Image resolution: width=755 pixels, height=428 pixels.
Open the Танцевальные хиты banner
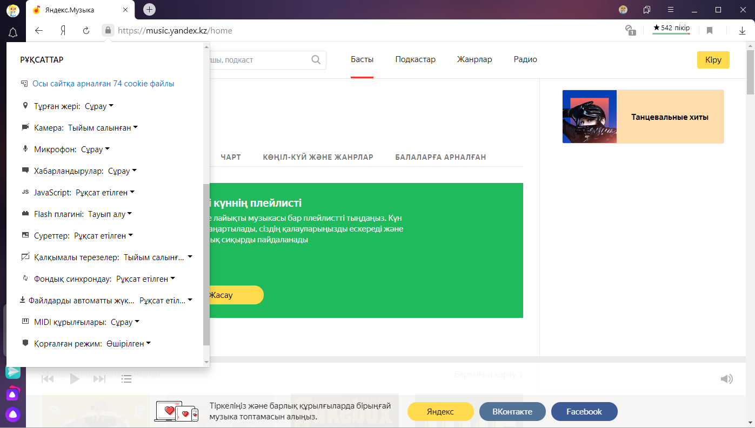tap(643, 117)
